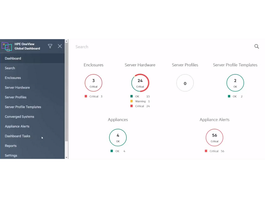265x198 pixels.
Task: Click the red Critical swatch under Server Hardware
Action: [132, 106]
